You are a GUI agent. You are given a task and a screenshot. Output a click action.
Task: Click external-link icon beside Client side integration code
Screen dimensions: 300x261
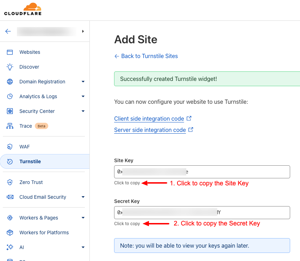pos(189,118)
